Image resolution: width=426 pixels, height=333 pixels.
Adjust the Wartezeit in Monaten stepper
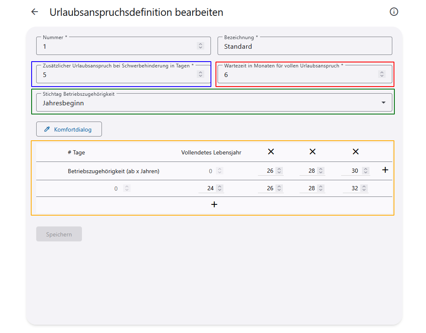tap(381, 75)
